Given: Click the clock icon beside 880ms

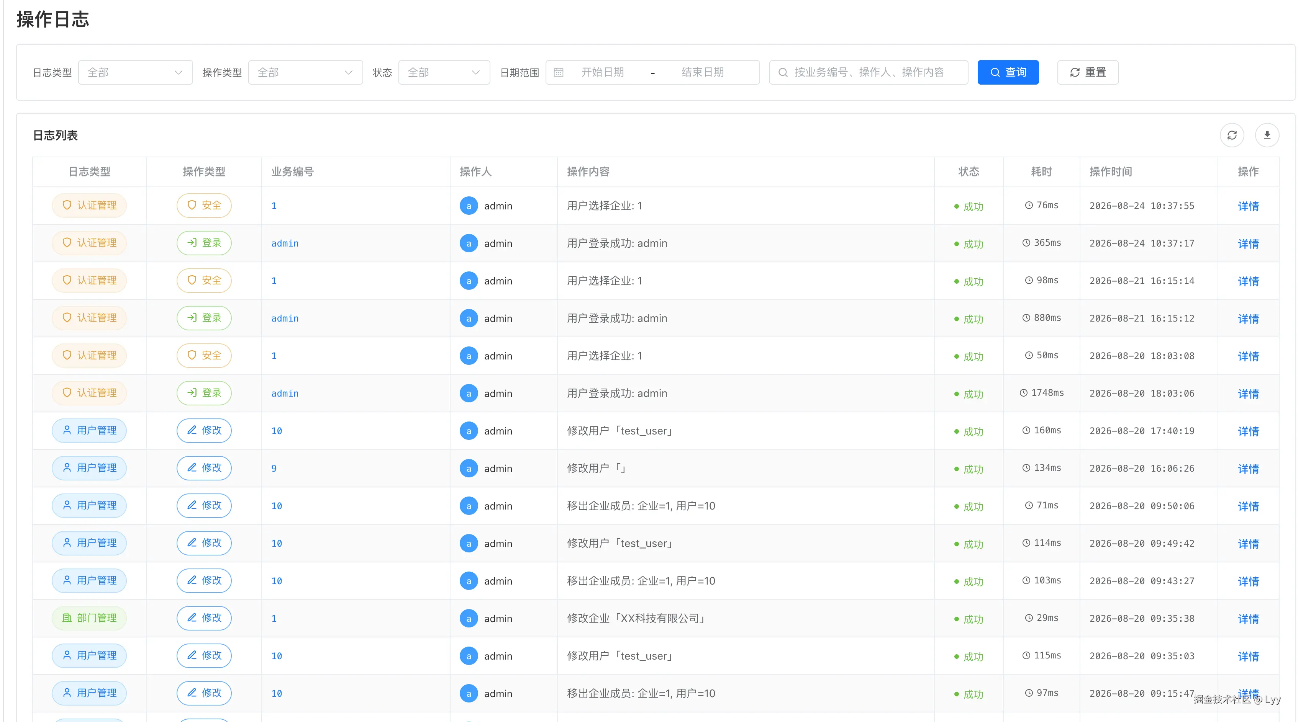Looking at the screenshot, I should (1026, 318).
